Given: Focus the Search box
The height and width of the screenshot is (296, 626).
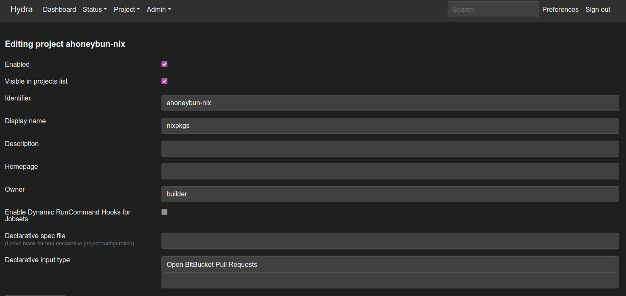Looking at the screenshot, I should [x=493, y=9].
